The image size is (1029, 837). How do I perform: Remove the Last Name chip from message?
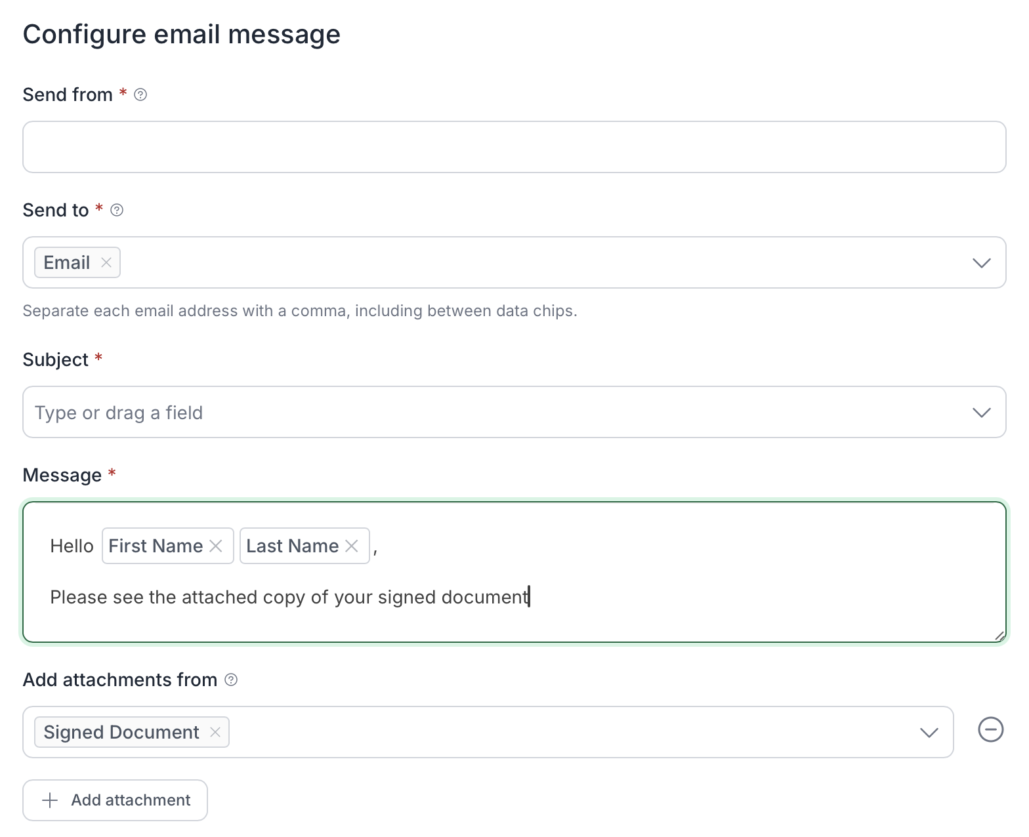(352, 546)
